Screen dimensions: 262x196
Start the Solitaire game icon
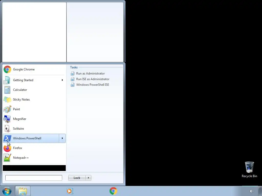pos(7,129)
